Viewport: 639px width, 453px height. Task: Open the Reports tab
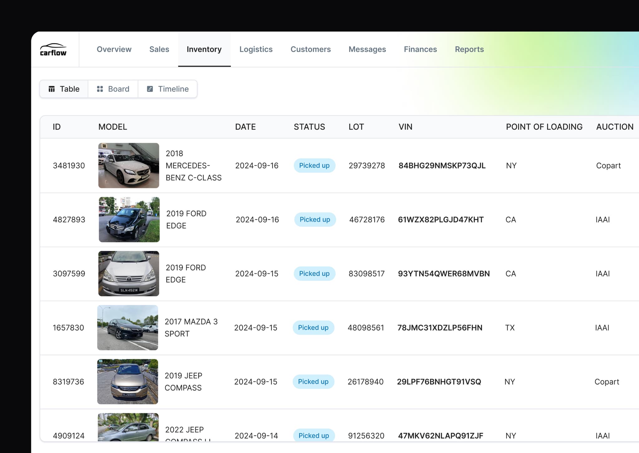[469, 49]
